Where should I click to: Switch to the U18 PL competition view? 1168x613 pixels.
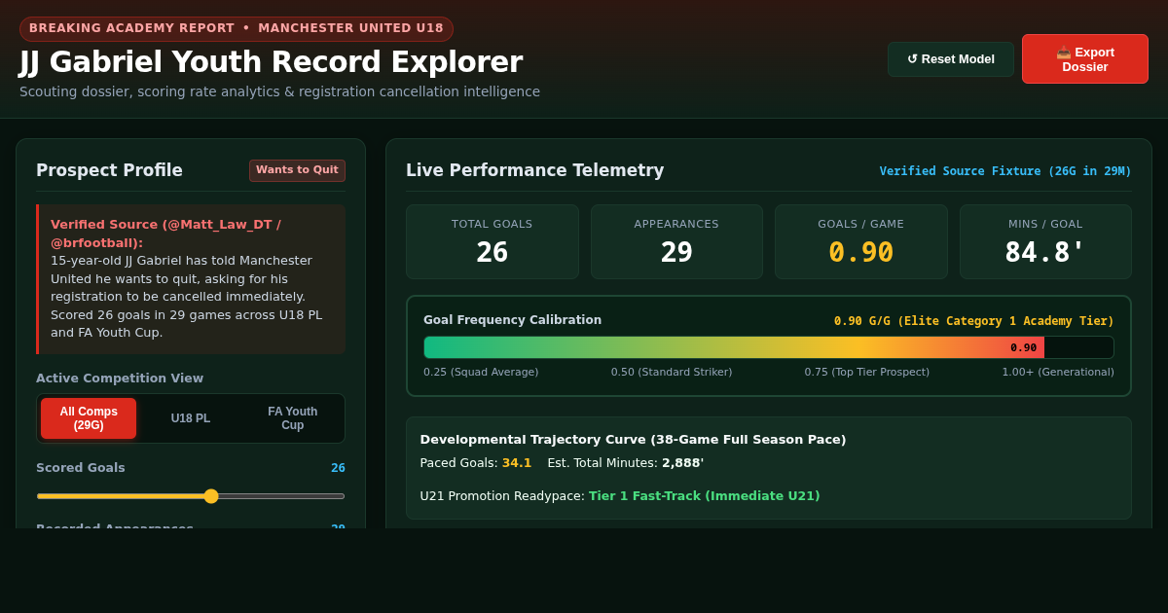tap(191, 418)
